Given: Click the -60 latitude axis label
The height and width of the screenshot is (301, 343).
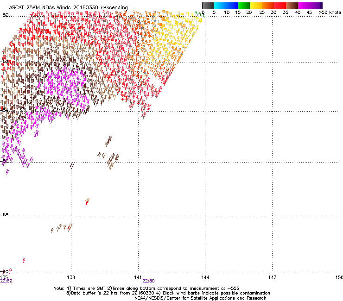Looking at the screenshot, I should click(x=4, y=271).
